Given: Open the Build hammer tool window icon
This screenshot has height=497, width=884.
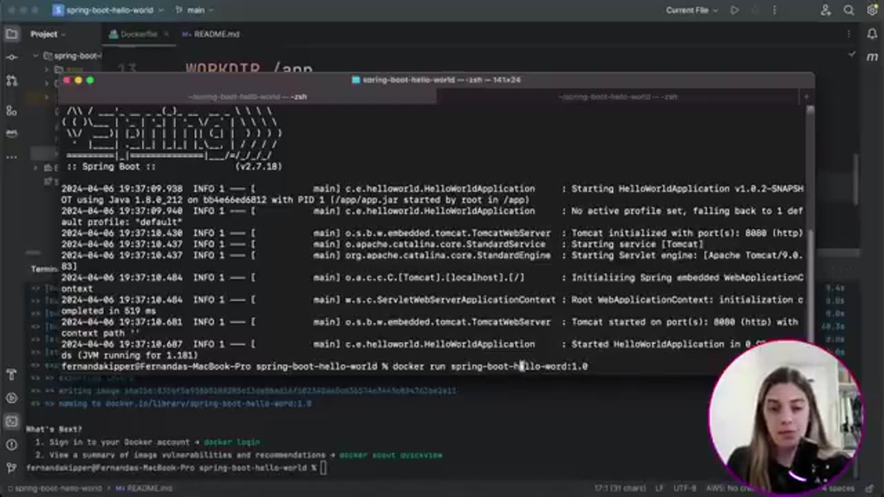Looking at the screenshot, I should pos(12,375).
